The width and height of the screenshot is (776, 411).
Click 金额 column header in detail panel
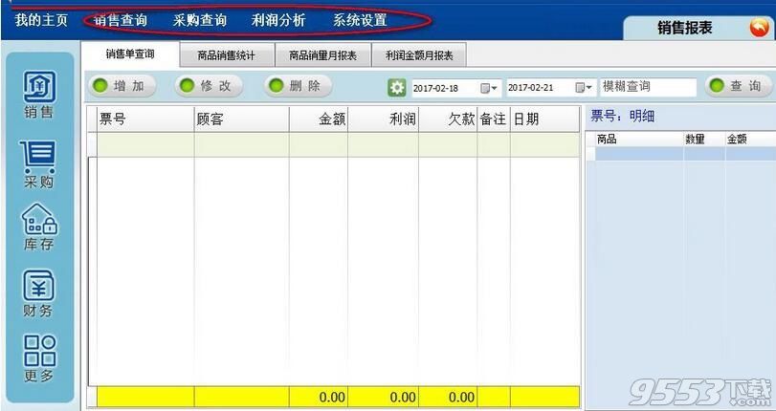[x=750, y=140]
